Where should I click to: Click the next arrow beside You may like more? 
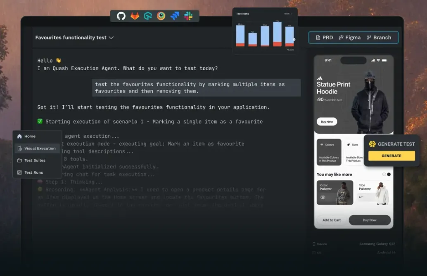pyautogui.click(x=389, y=175)
